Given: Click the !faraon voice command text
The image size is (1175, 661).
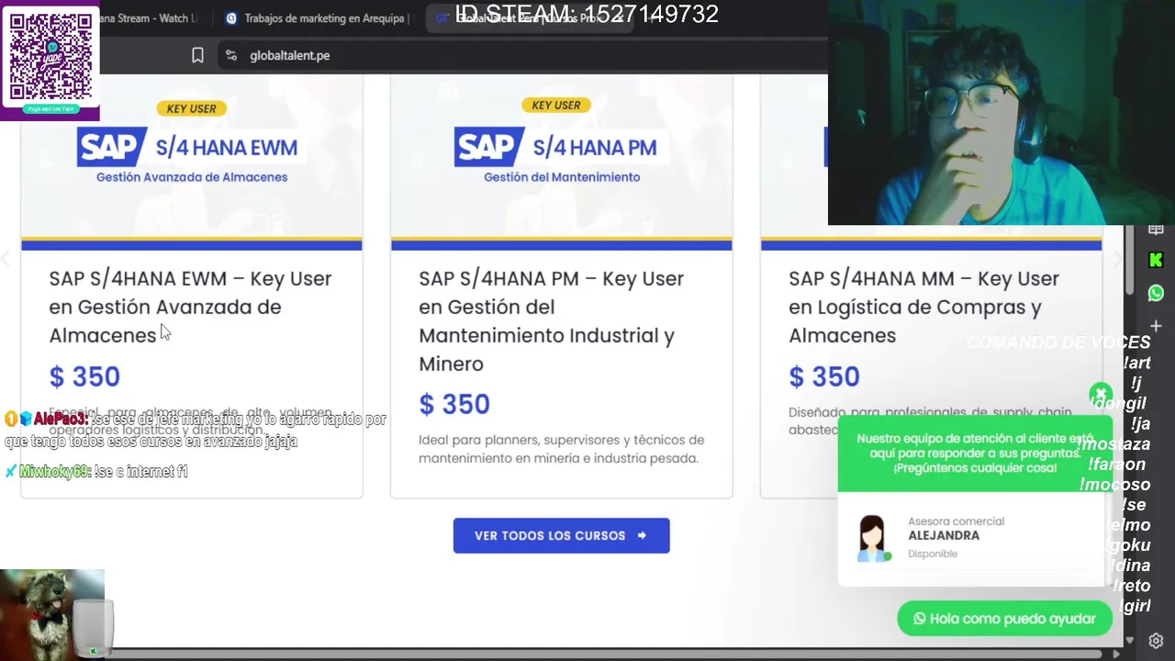Looking at the screenshot, I should tap(1119, 465).
